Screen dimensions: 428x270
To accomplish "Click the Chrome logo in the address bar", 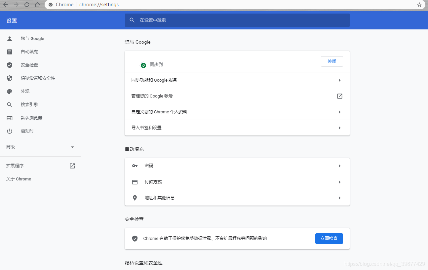I will pos(51,5).
